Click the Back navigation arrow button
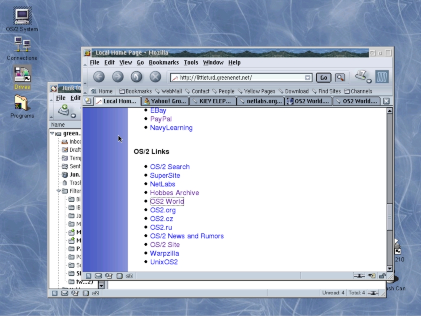 point(99,77)
